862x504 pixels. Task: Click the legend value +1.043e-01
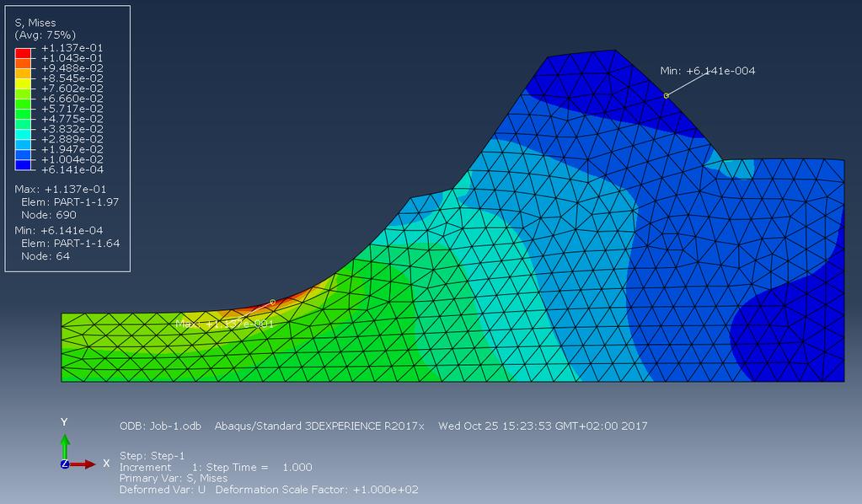point(72,57)
